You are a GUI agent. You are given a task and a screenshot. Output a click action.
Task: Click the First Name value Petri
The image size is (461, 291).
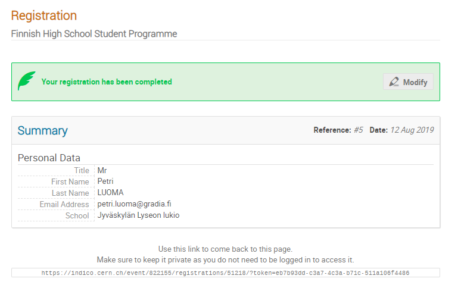coord(105,182)
